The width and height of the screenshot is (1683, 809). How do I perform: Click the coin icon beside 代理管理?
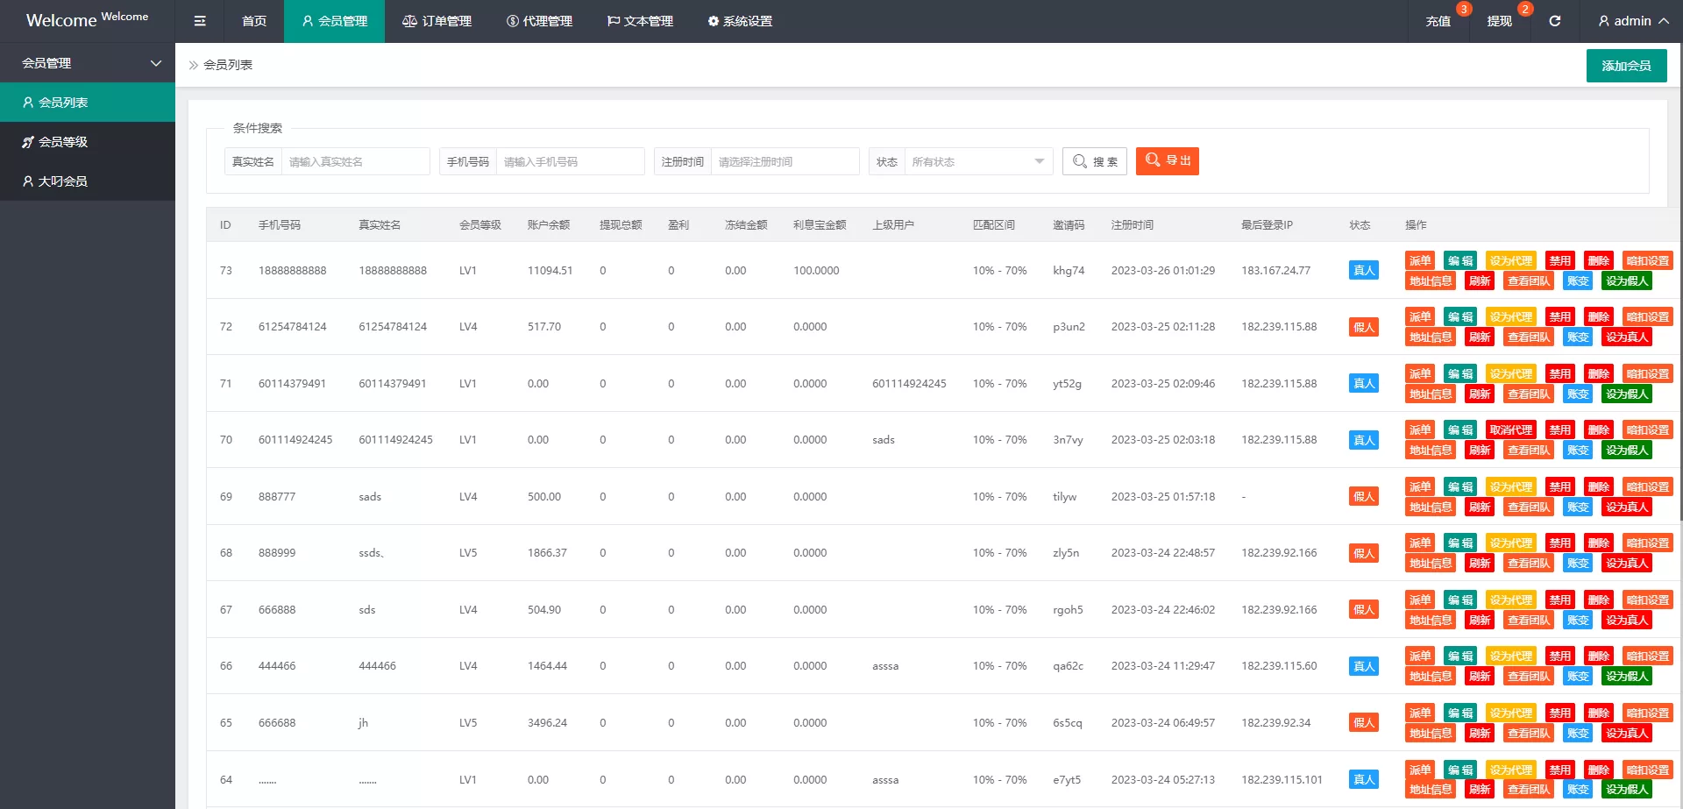click(x=512, y=21)
